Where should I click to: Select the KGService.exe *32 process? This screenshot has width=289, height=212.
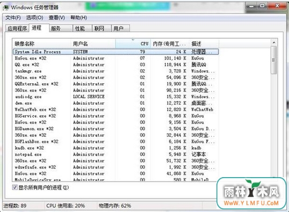[115, 116]
